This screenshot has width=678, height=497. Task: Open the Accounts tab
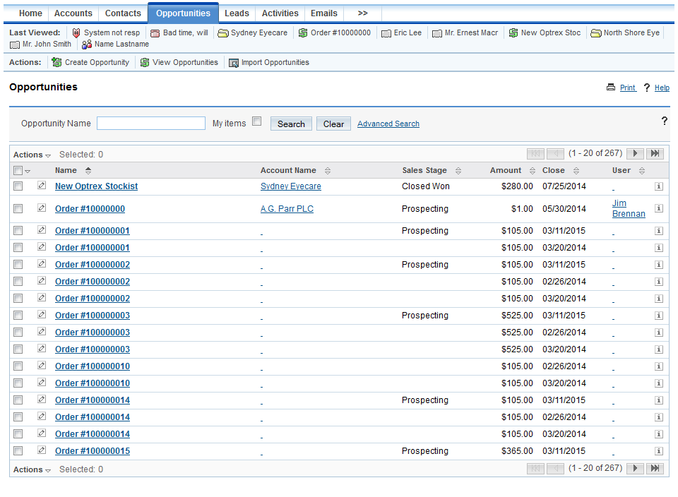73,13
